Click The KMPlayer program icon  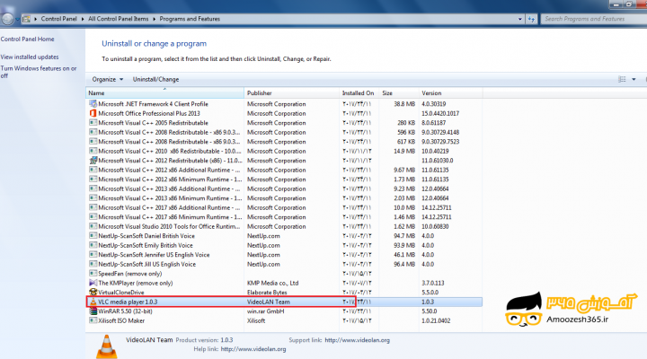[93, 283]
